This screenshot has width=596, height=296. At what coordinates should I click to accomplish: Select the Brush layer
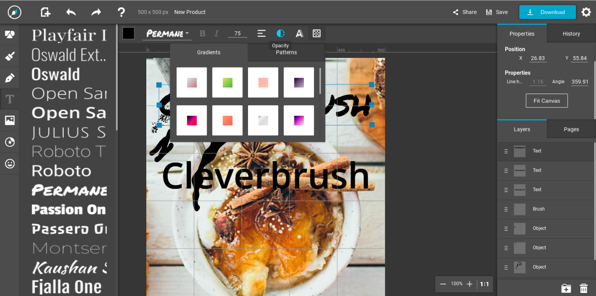pyautogui.click(x=546, y=209)
